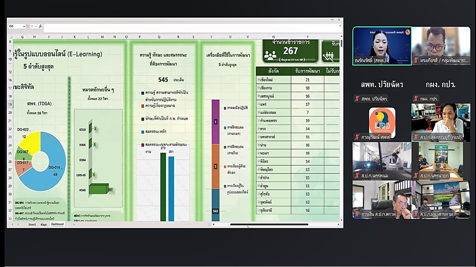Switch to the ข้อมูล sheet tab
476x267 pixels.
(44, 224)
